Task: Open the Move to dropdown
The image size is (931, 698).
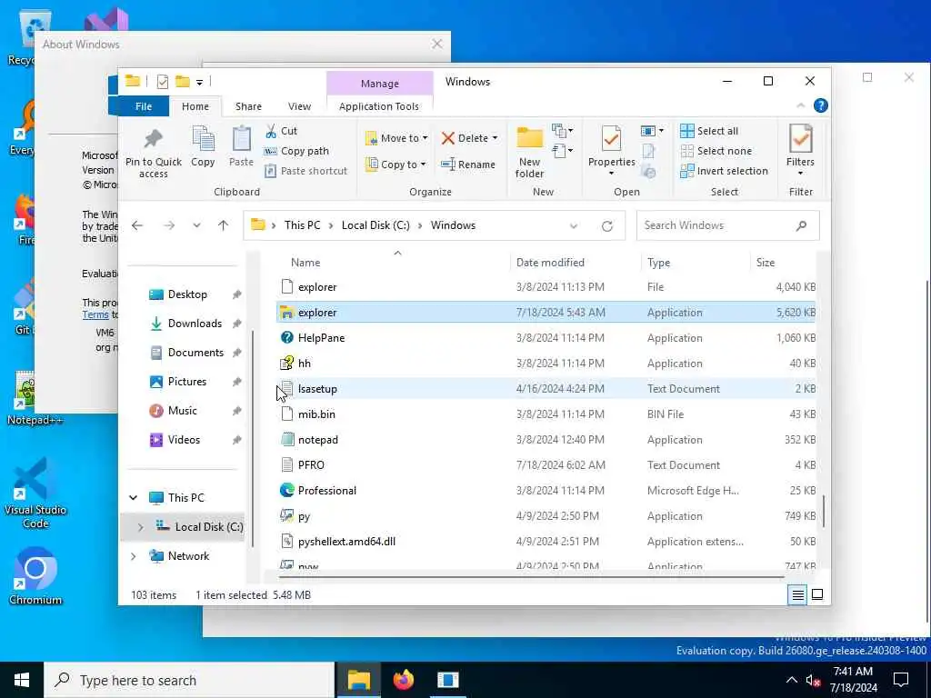Action: (x=396, y=138)
